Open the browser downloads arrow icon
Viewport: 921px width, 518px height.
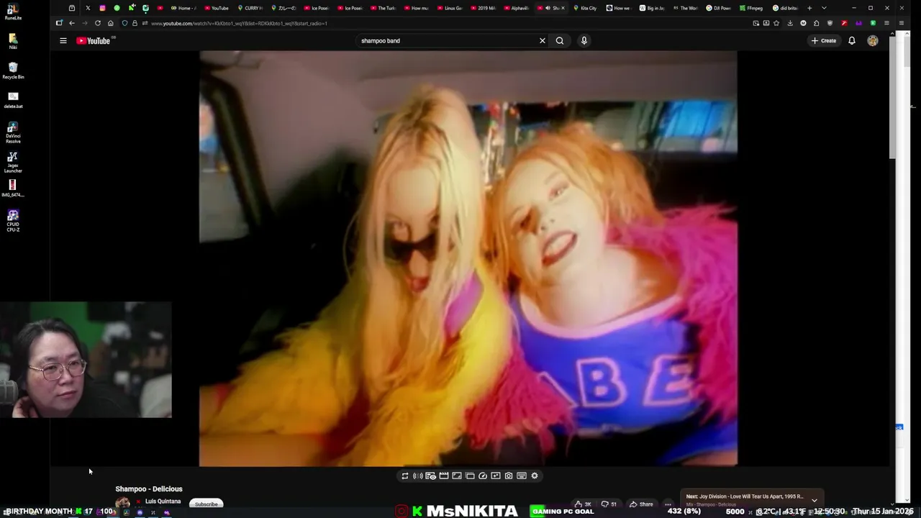click(790, 23)
